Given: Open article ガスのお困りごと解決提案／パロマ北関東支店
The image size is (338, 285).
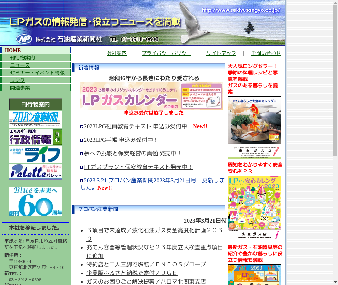Looking at the screenshot, I should (146, 281).
